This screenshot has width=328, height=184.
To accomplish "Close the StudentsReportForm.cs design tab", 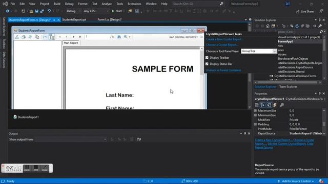I will tap(58, 20).
